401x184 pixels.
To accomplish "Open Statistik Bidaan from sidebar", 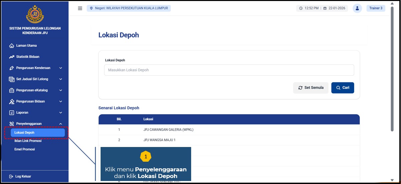I will (x=27, y=57).
